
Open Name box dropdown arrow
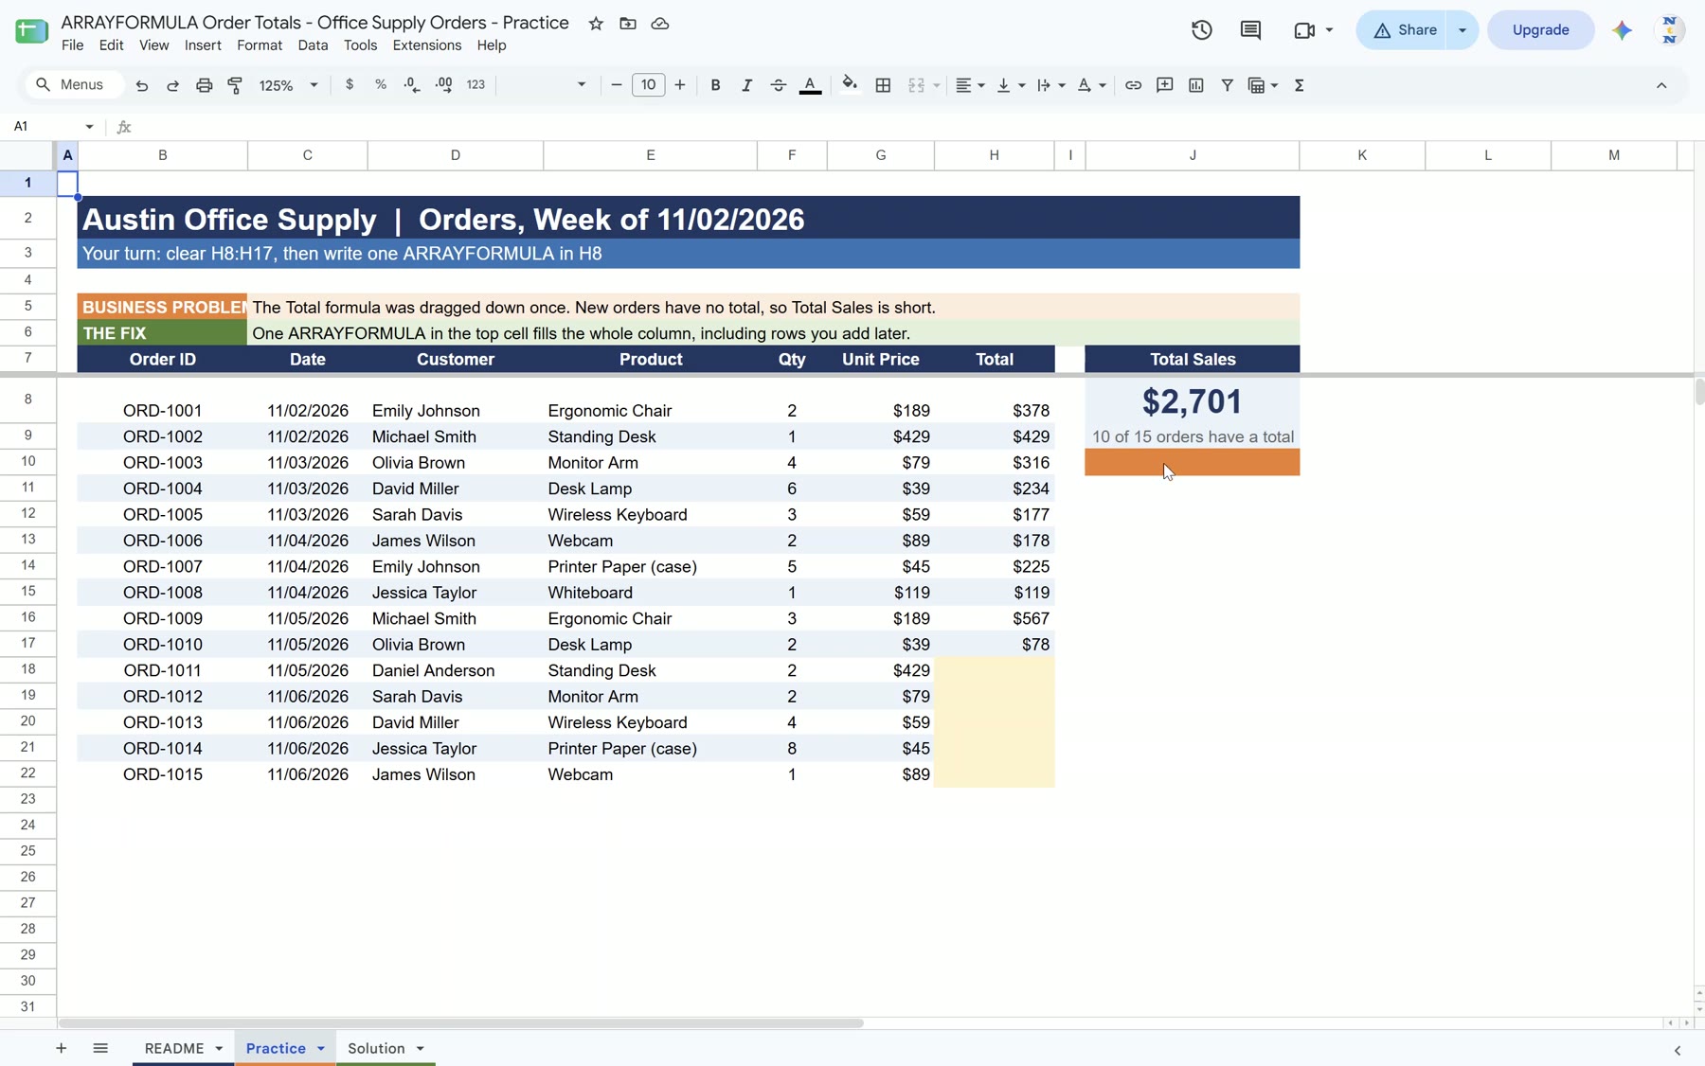(x=89, y=127)
